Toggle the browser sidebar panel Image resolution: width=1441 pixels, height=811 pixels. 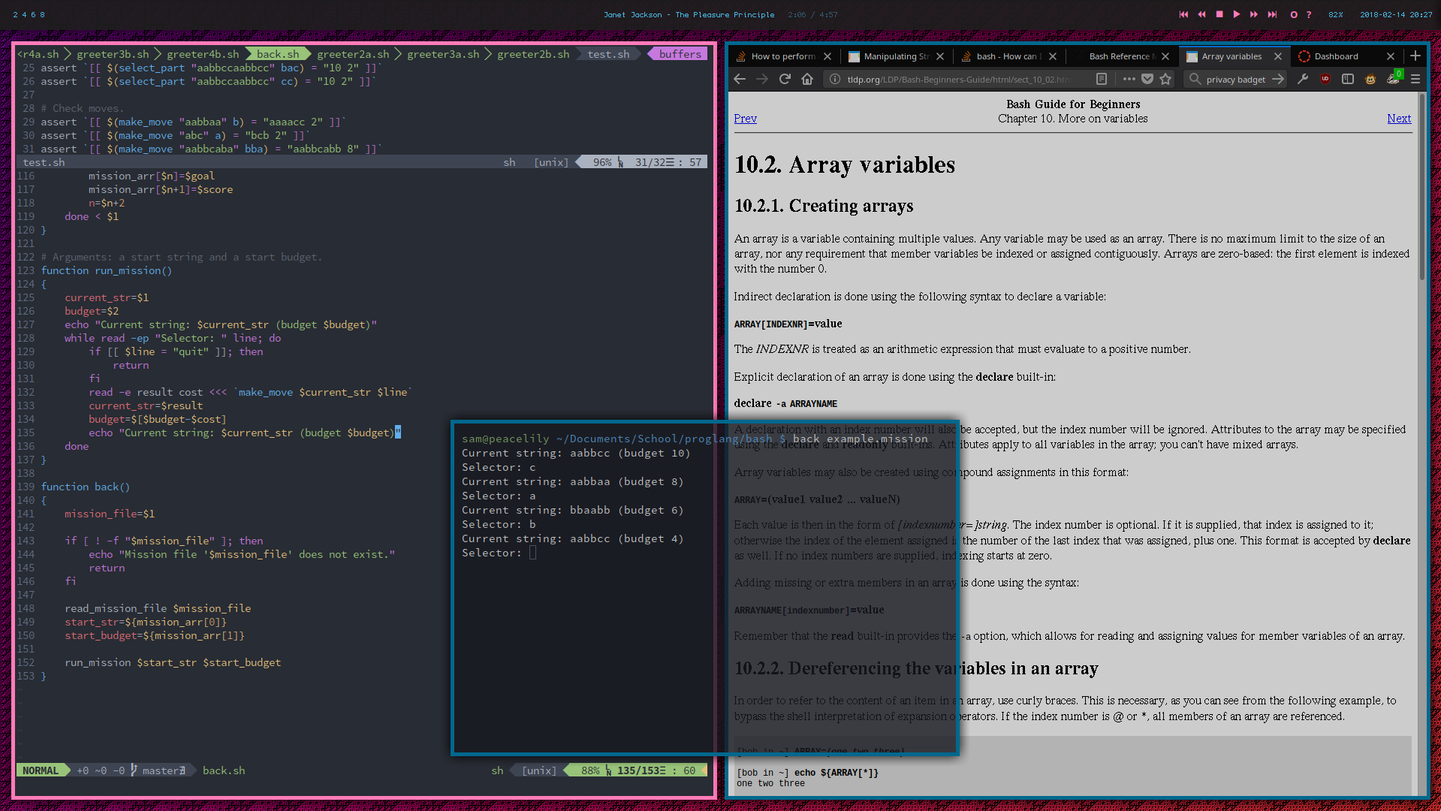click(x=1348, y=79)
